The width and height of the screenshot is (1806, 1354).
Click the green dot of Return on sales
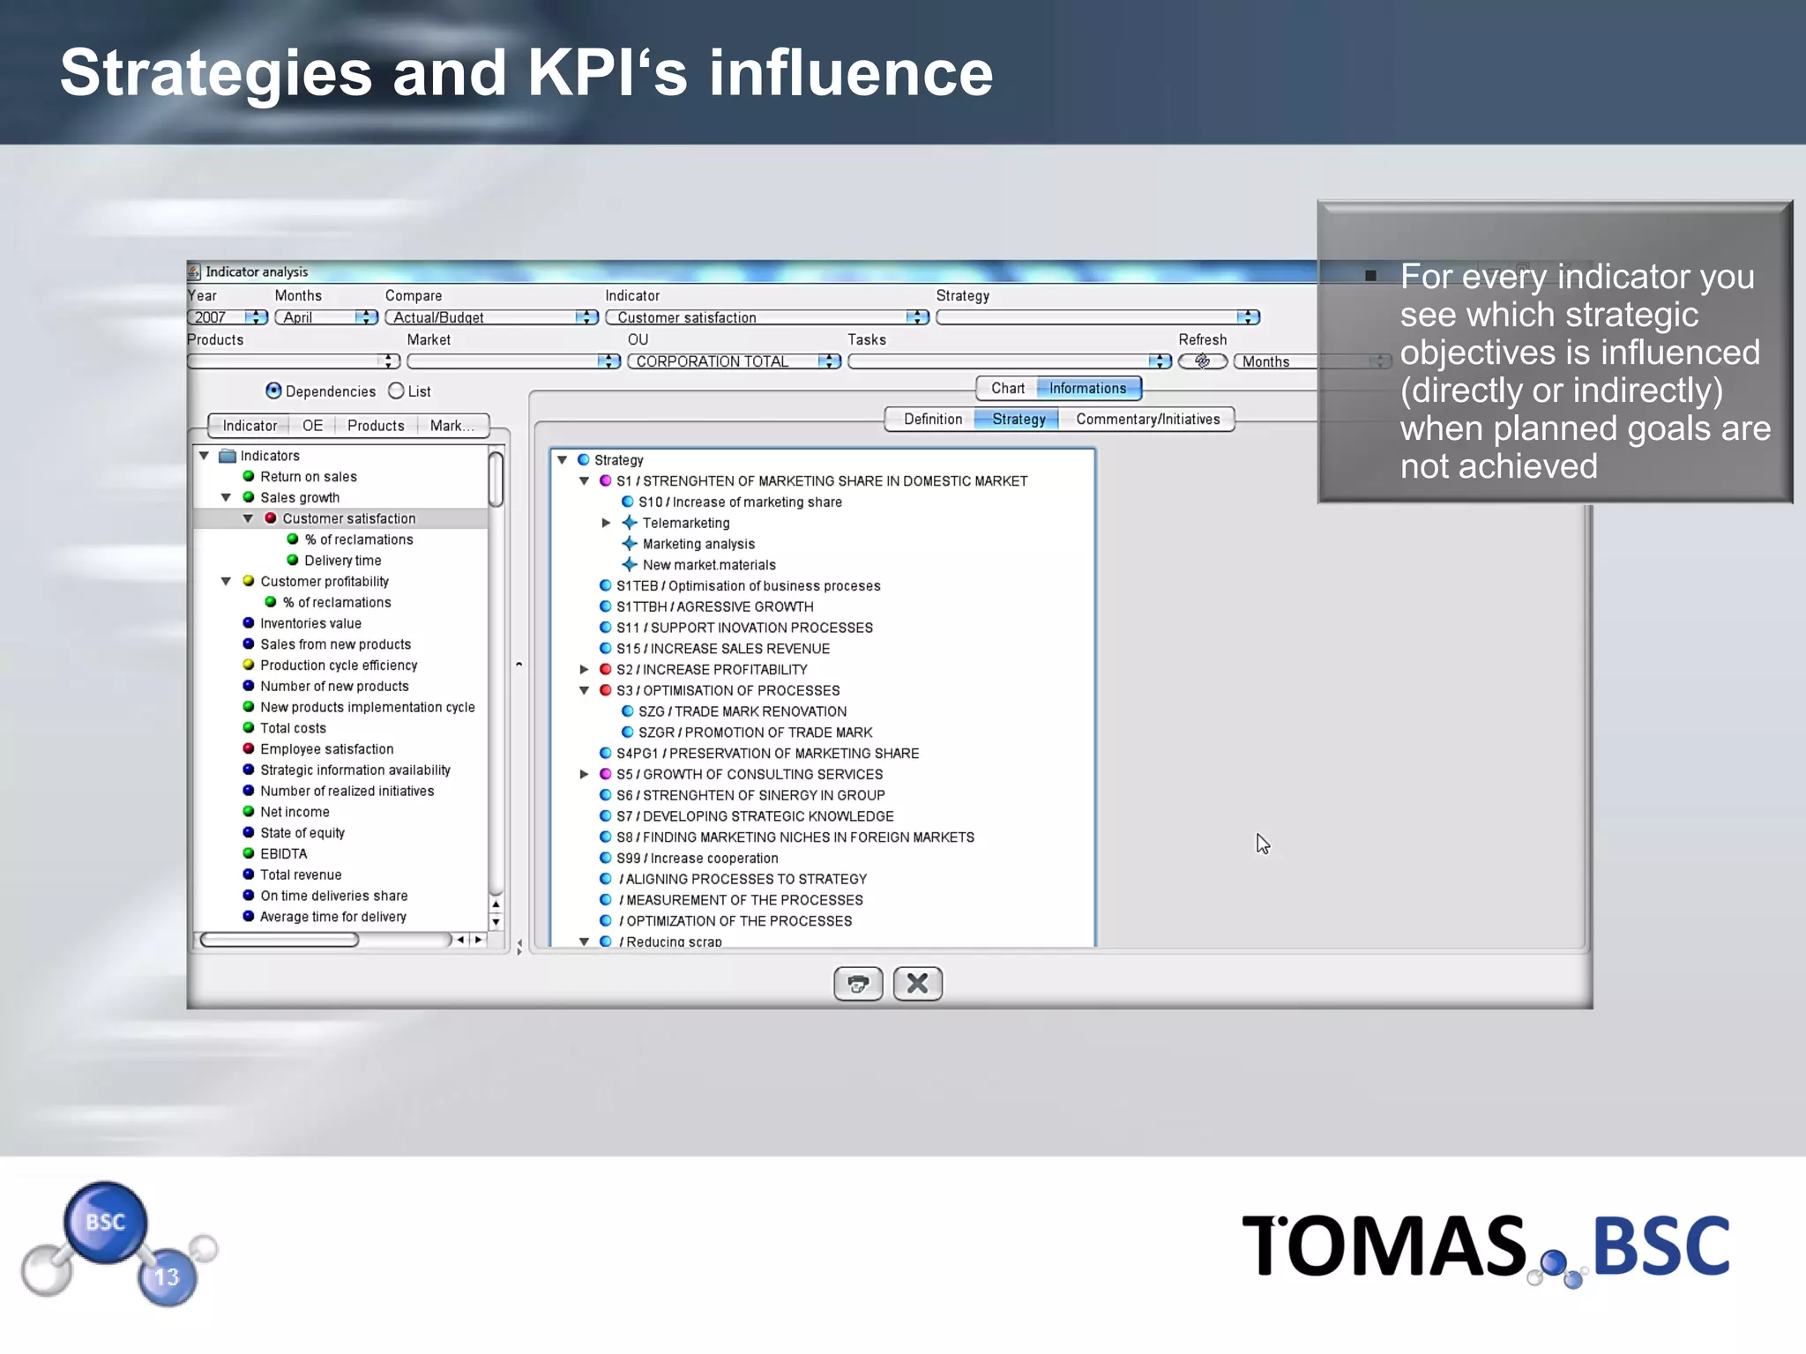249,476
